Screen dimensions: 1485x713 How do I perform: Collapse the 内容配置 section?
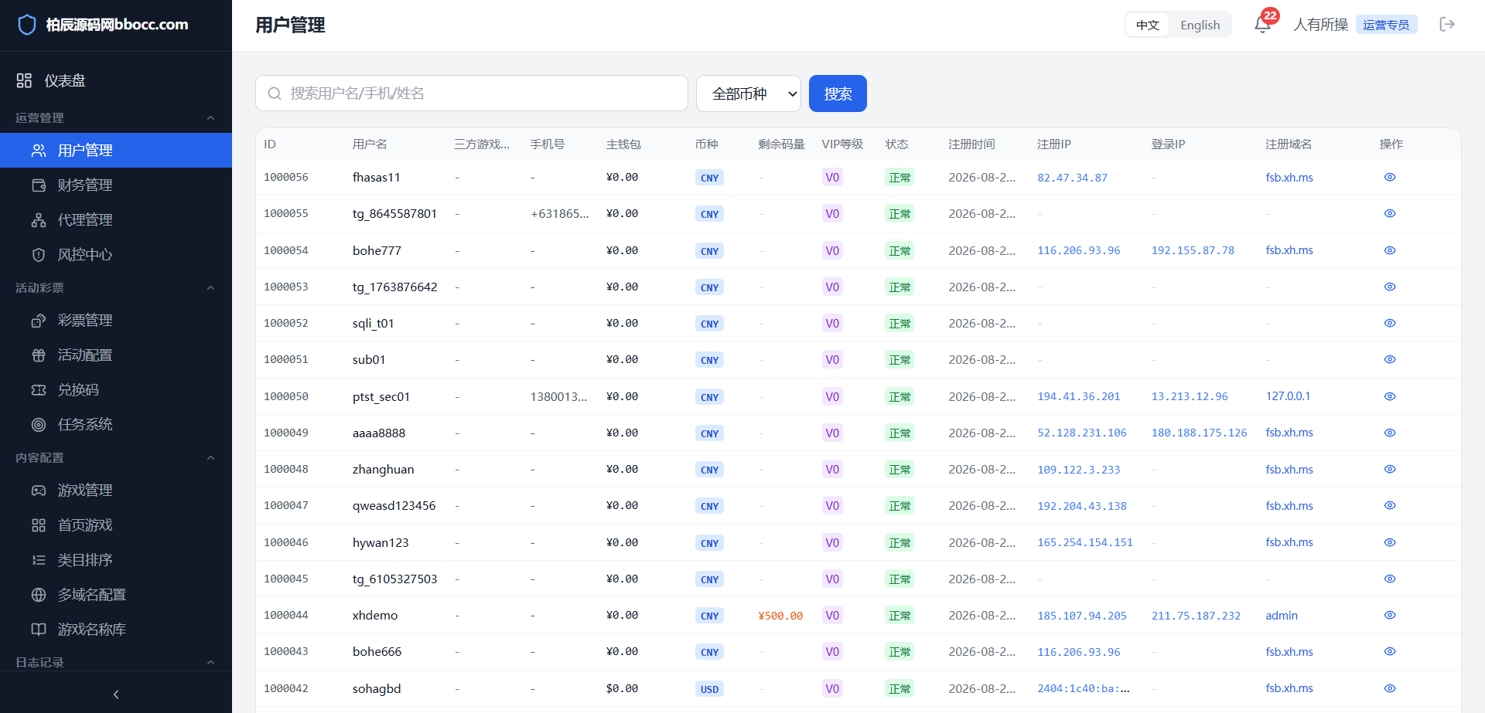[x=210, y=458]
